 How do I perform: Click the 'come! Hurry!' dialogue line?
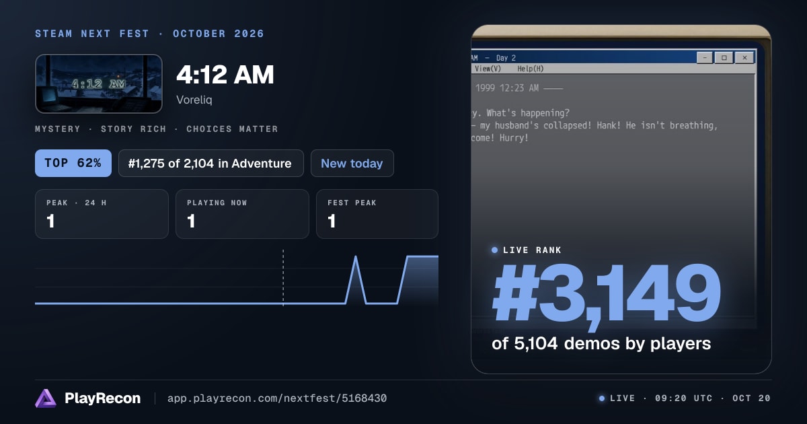[500, 138]
